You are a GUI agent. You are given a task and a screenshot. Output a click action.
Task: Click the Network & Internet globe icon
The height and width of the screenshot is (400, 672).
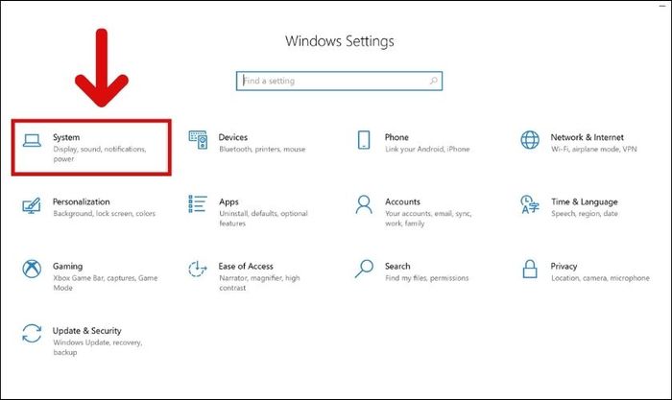click(x=530, y=140)
